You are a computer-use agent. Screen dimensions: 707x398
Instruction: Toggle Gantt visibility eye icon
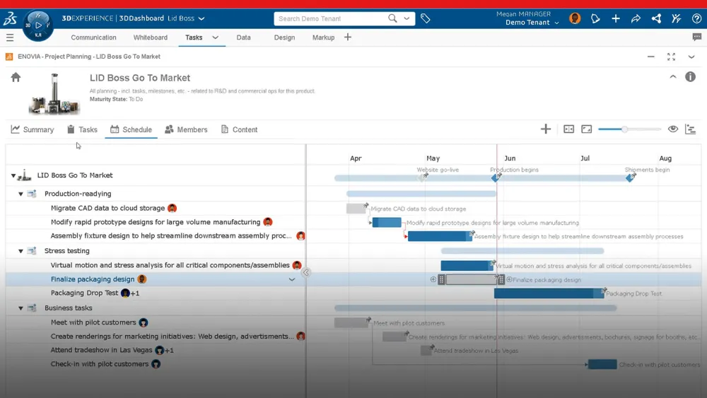[x=673, y=129]
